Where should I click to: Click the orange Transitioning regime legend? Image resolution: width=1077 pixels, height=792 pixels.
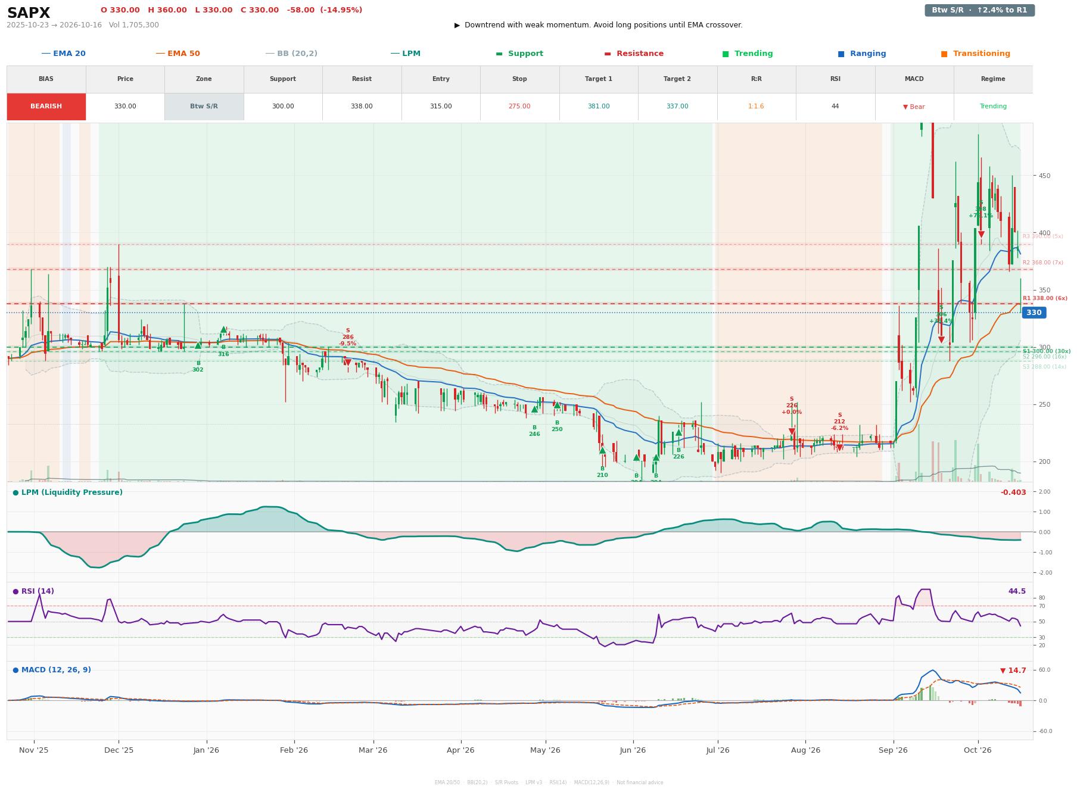976,54
